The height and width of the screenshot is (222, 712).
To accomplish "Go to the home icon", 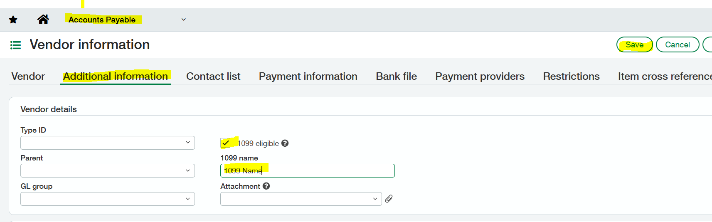I will tap(43, 20).
